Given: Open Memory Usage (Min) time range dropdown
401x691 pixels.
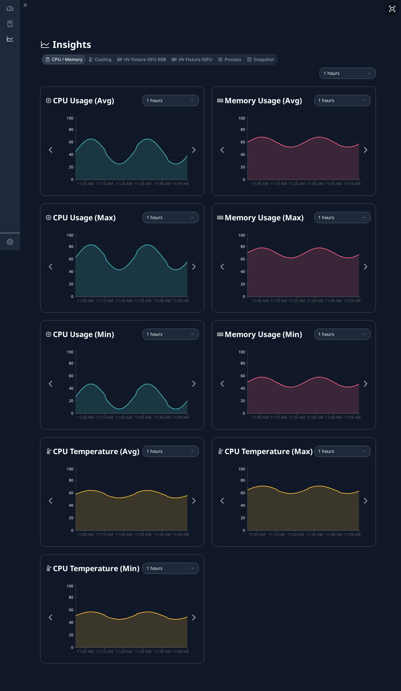Looking at the screenshot, I should 342,334.
